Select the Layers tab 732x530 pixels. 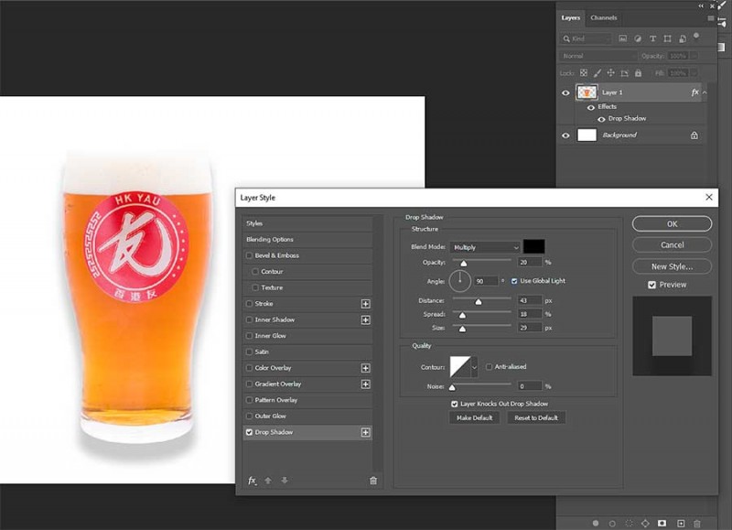(x=570, y=17)
